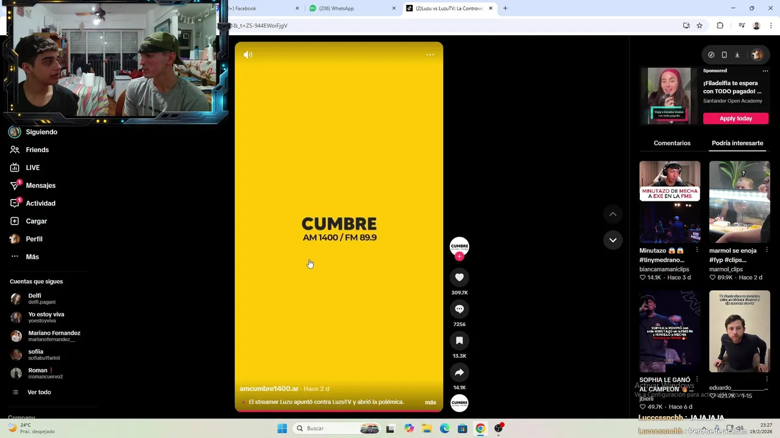780x438 pixels.
Task: Open the TikTok profile avatar menu
Action: [757, 55]
